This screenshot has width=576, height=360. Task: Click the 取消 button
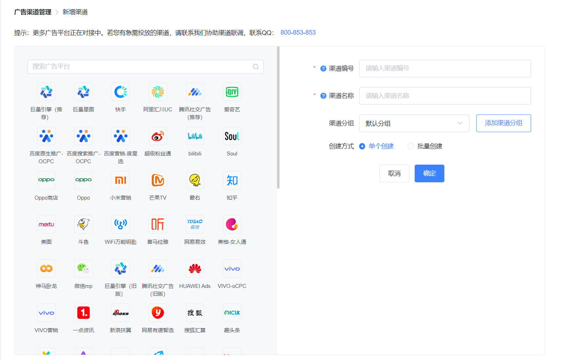click(394, 173)
